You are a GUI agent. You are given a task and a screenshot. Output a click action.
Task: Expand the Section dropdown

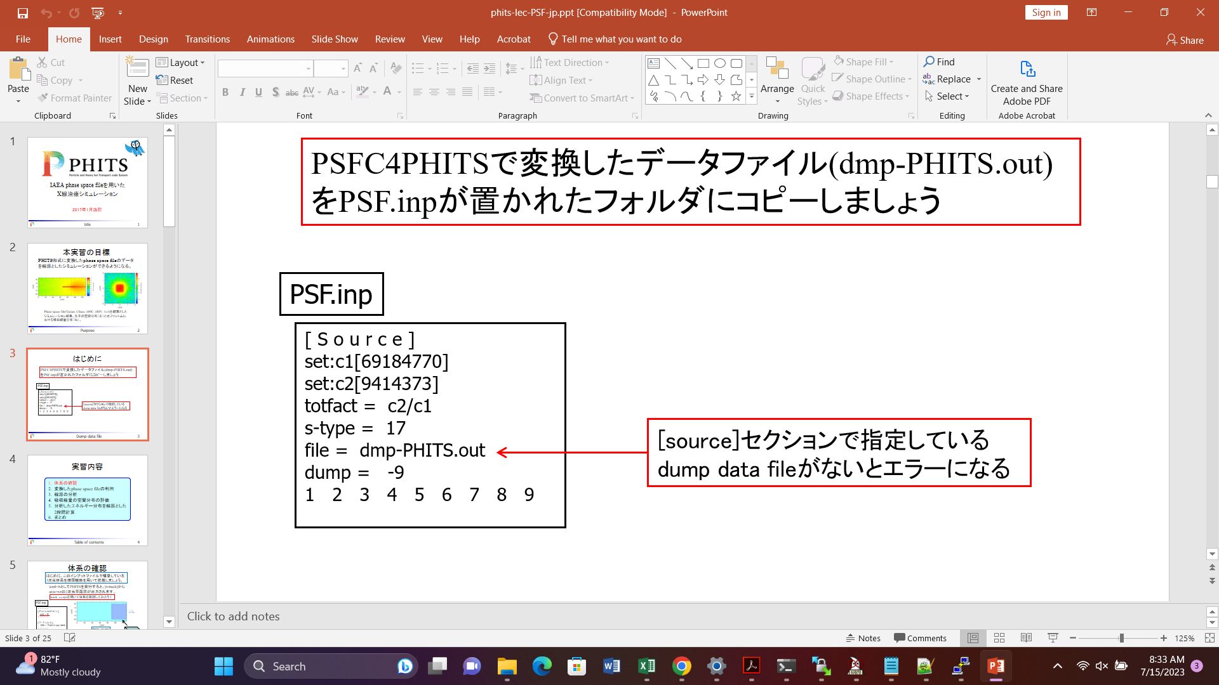click(x=182, y=98)
